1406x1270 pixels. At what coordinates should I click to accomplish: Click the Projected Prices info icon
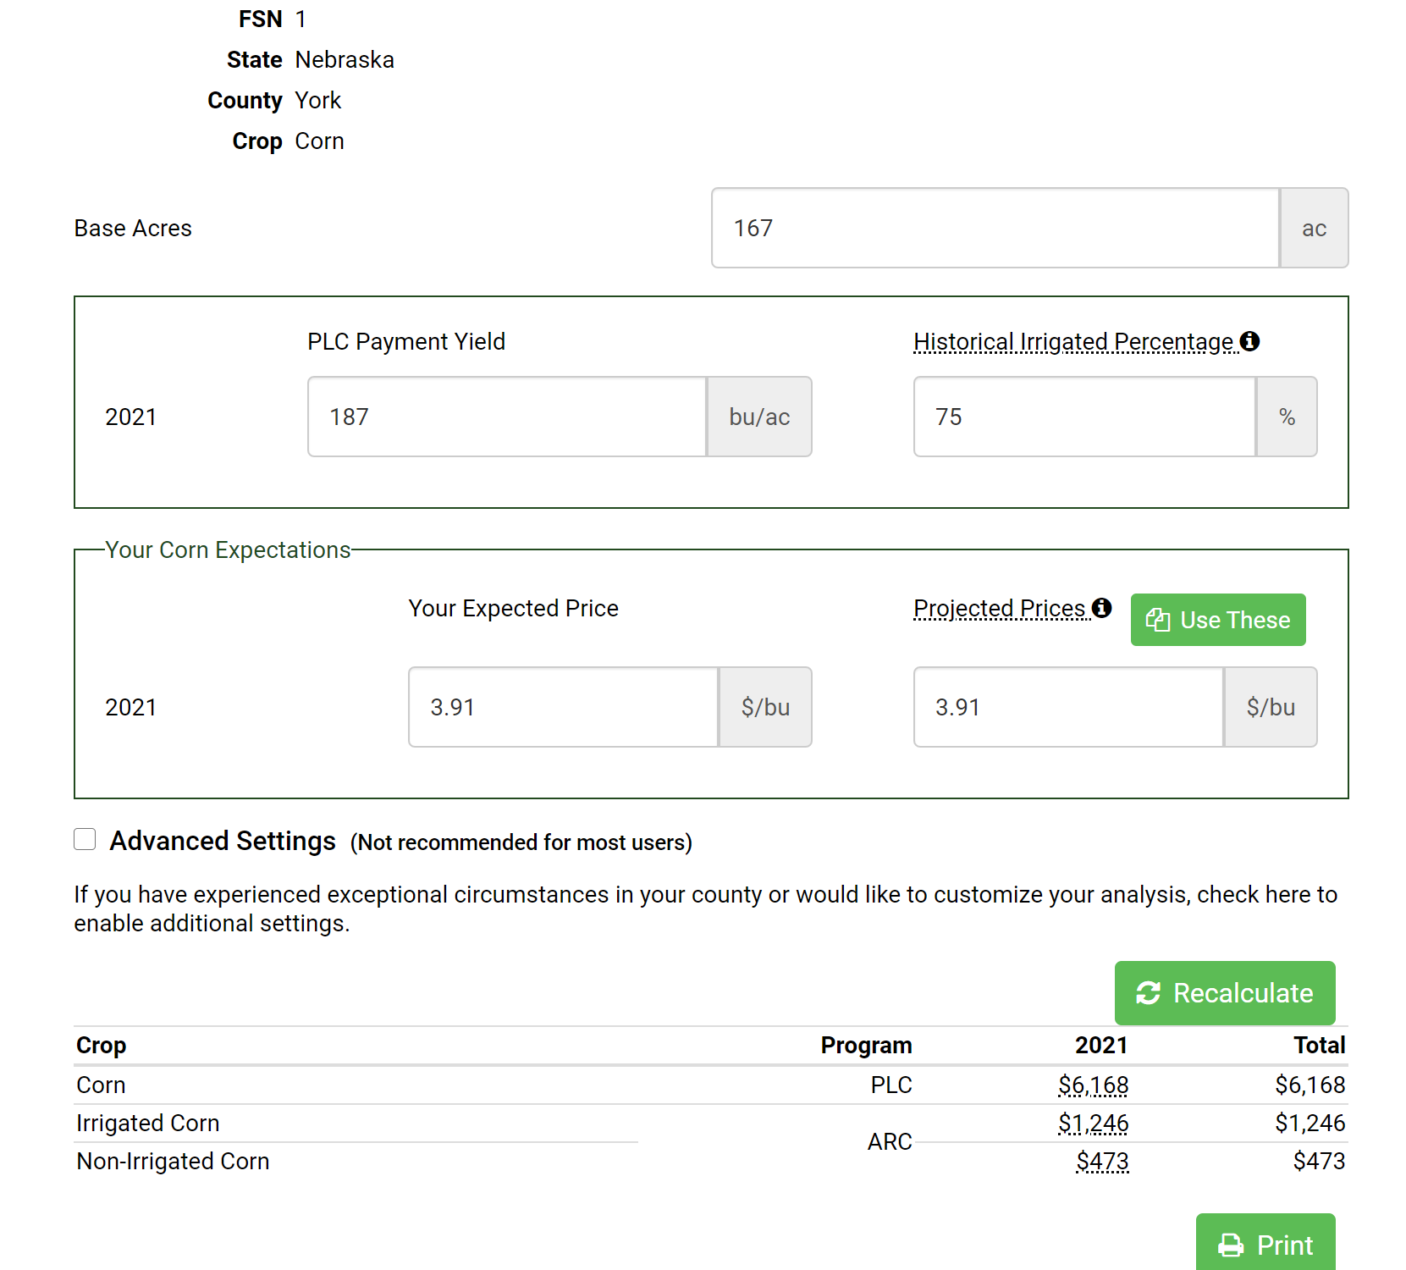pos(1101,608)
